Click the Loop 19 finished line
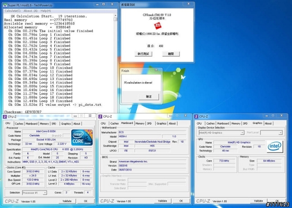This screenshot has height=208, width=292. pyautogui.click(x=40, y=101)
